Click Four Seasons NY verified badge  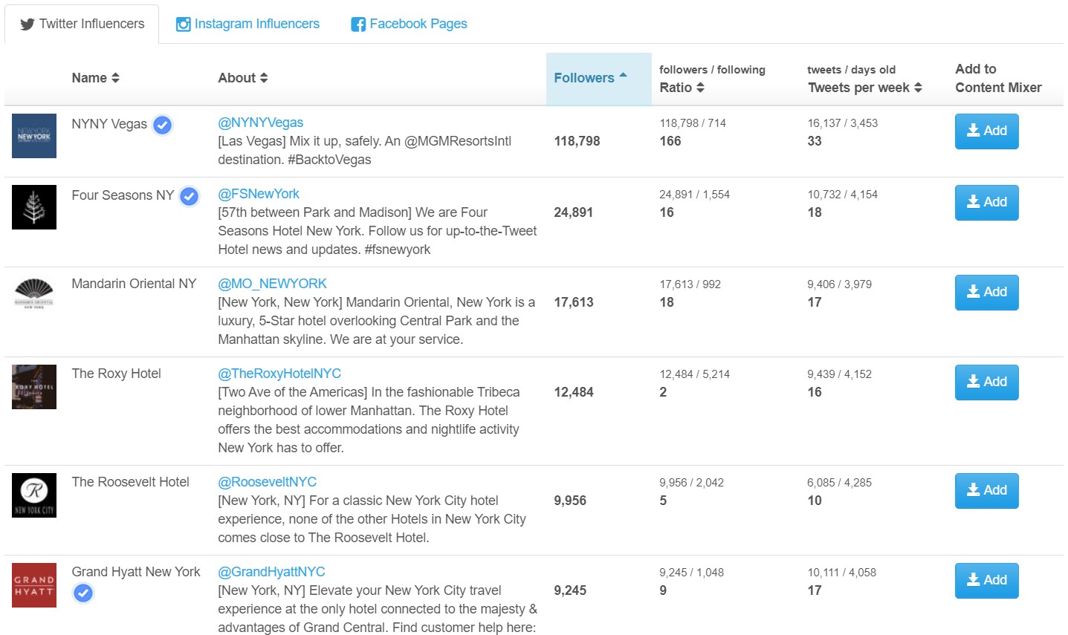(190, 196)
